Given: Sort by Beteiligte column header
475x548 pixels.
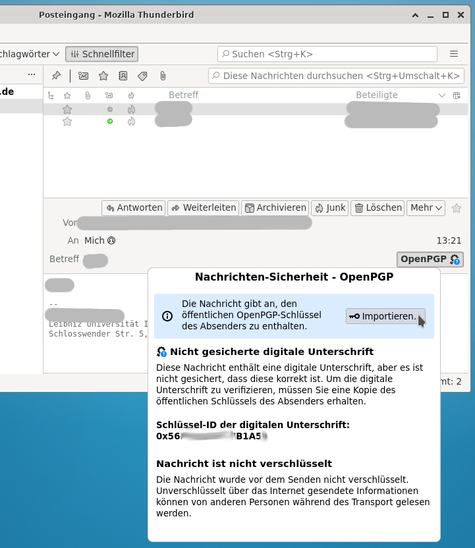Looking at the screenshot, I should tap(376, 95).
